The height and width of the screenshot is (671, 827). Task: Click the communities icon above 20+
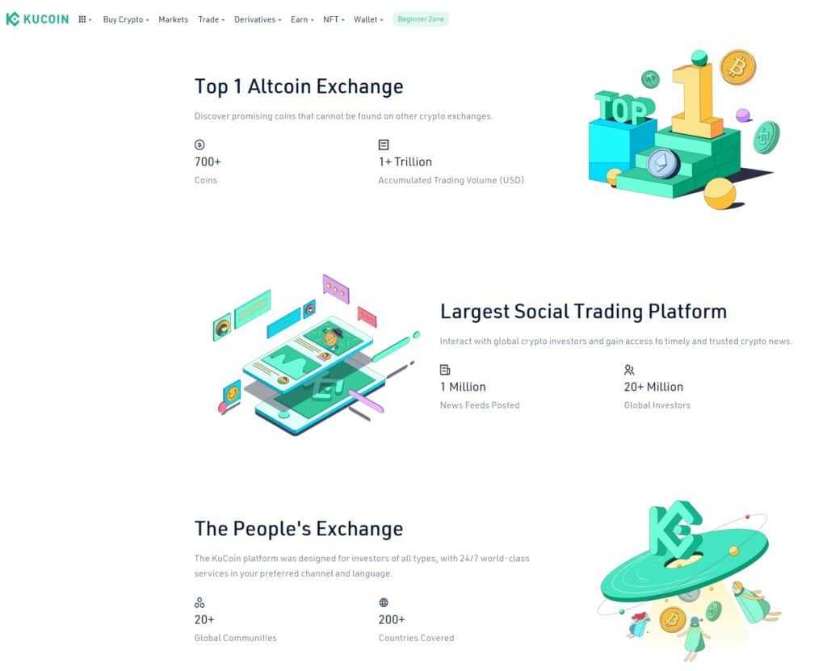point(199,602)
